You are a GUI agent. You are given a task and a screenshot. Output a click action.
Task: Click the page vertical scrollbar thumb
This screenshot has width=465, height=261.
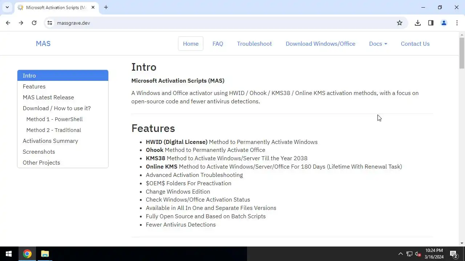tap(462, 53)
